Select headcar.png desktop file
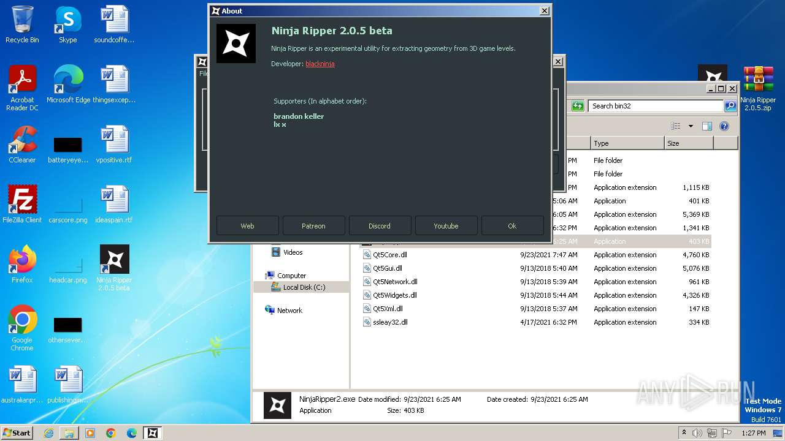 click(68, 269)
